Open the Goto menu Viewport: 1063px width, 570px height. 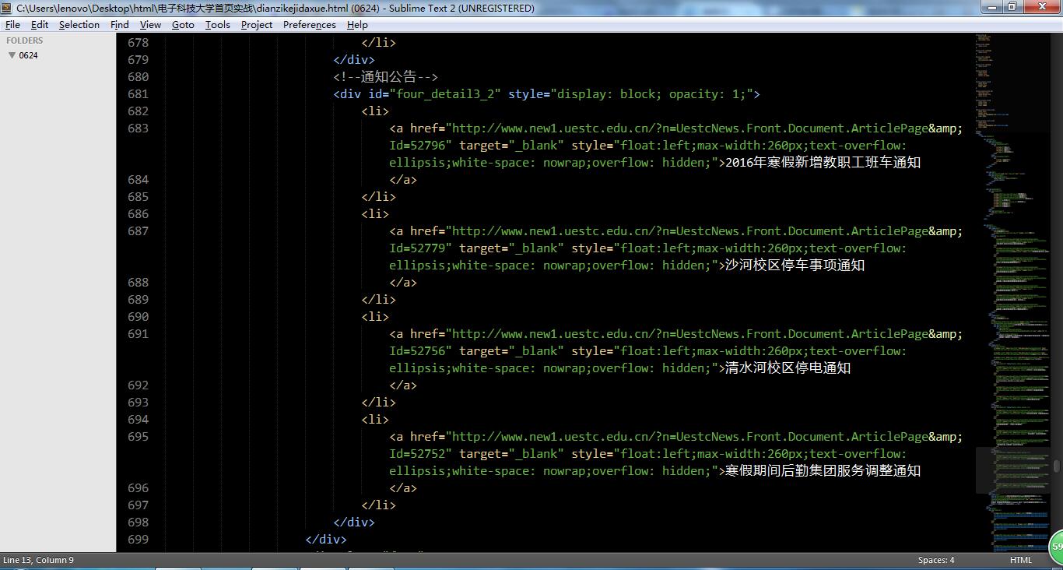pos(183,24)
